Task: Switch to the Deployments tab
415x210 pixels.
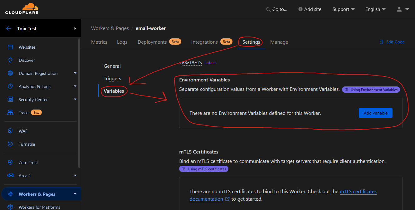Action: 152,42
